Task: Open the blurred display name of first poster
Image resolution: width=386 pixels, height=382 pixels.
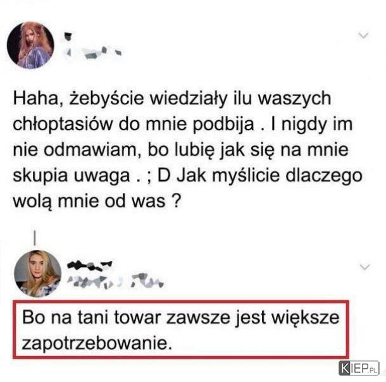Action: pos(68,37)
